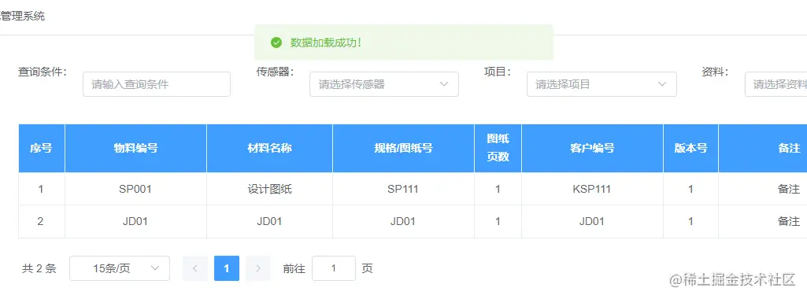The height and width of the screenshot is (299, 807).
Task: Click the 规格/图纸号 column header
Action: click(403, 148)
